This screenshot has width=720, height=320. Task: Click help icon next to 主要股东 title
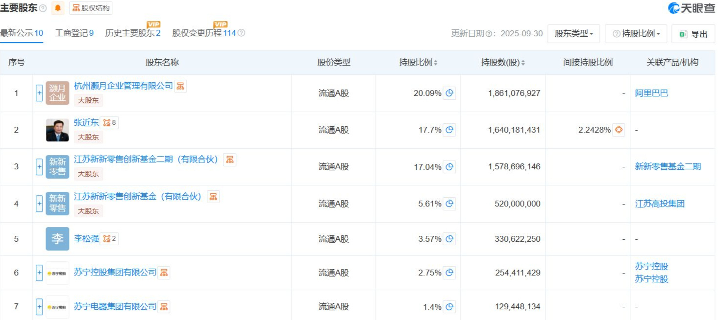click(x=43, y=8)
